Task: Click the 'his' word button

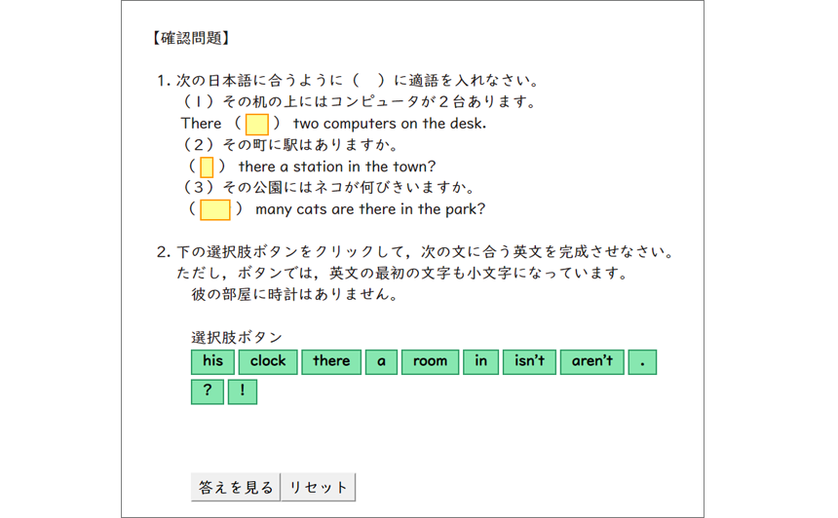Action: 212,361
